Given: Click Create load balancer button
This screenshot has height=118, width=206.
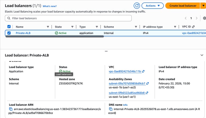Looking at the screenshot, I should tap(183, 6).
